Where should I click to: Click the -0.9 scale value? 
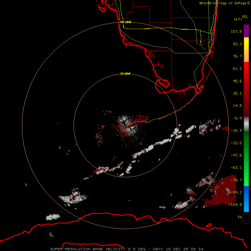[237, 118]
